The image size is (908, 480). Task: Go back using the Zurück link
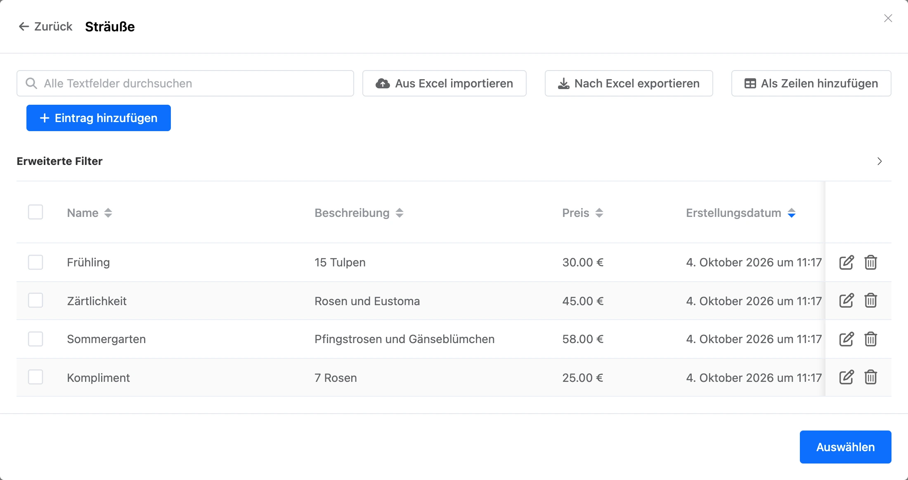pos(45,26)
